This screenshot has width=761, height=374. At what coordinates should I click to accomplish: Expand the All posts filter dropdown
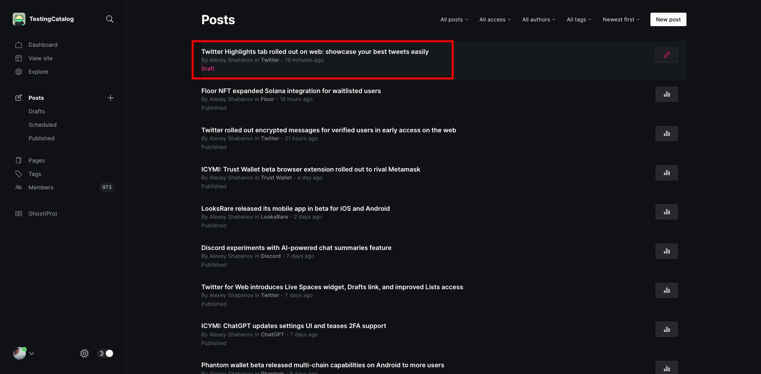coord(454,19)
